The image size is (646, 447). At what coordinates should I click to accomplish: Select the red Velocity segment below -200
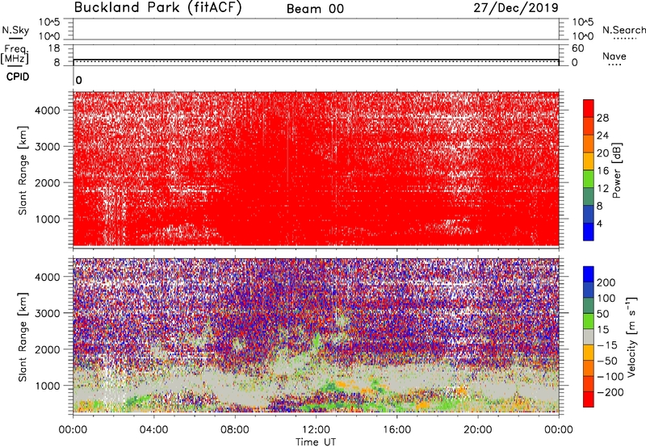tap(589, 399)
